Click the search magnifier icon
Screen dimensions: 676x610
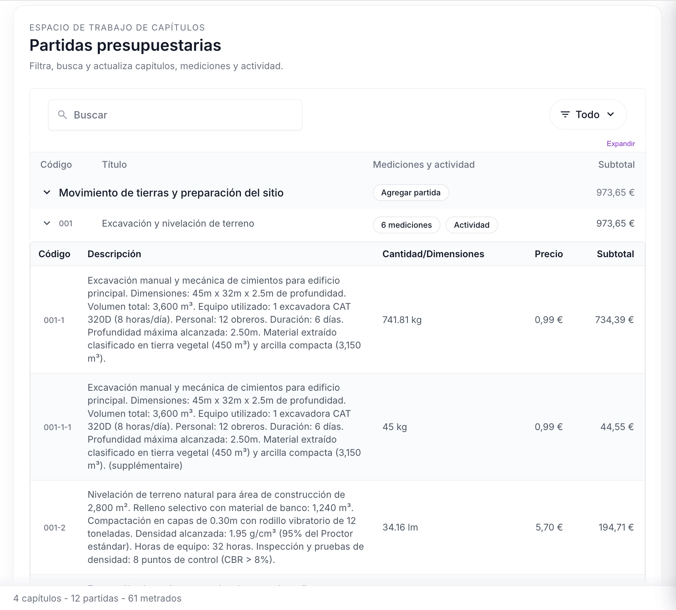click(x=62, y=114)
